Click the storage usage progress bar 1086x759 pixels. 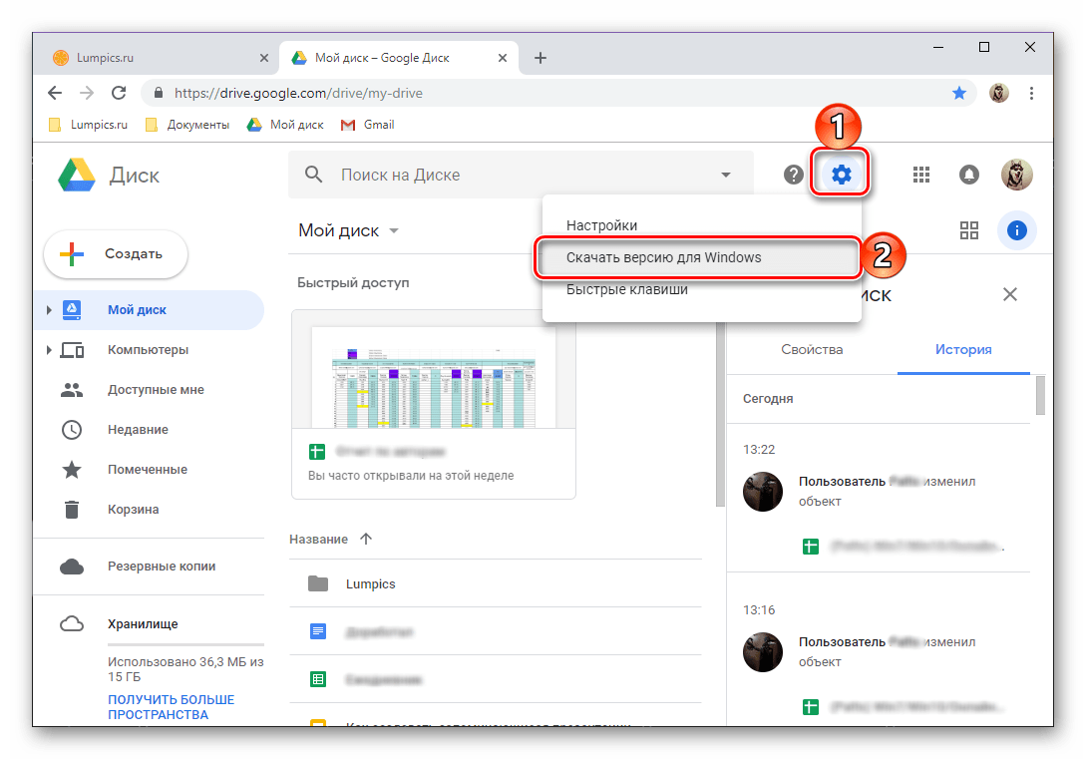coord(185,644)
